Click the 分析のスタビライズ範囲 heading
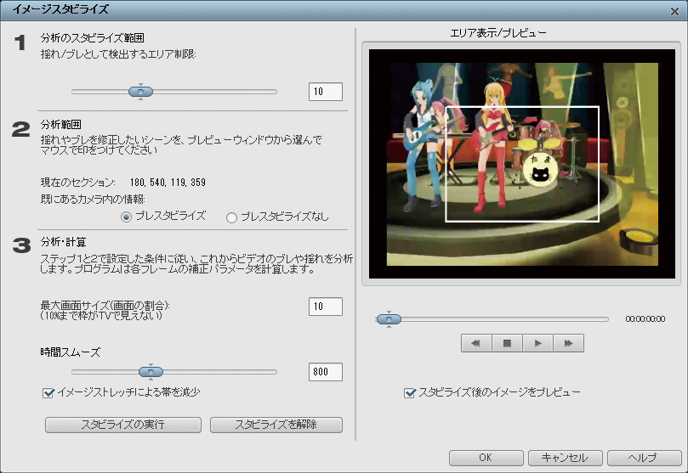The image size is (688, 473). pyautogui.click(x=92, y=38)
